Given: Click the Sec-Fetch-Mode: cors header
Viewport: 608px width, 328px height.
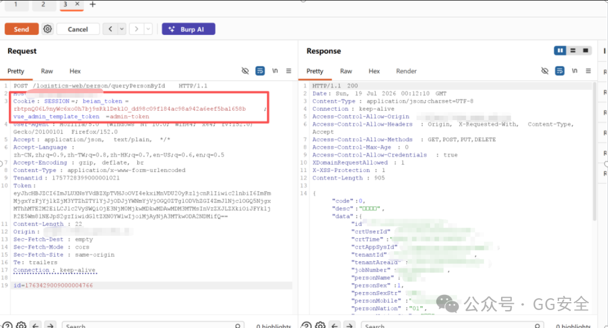Looking at the screenshot, I should 51,247.
